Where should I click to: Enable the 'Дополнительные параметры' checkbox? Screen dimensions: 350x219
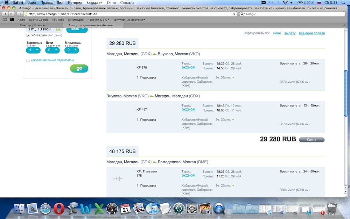tap(28, 60)
